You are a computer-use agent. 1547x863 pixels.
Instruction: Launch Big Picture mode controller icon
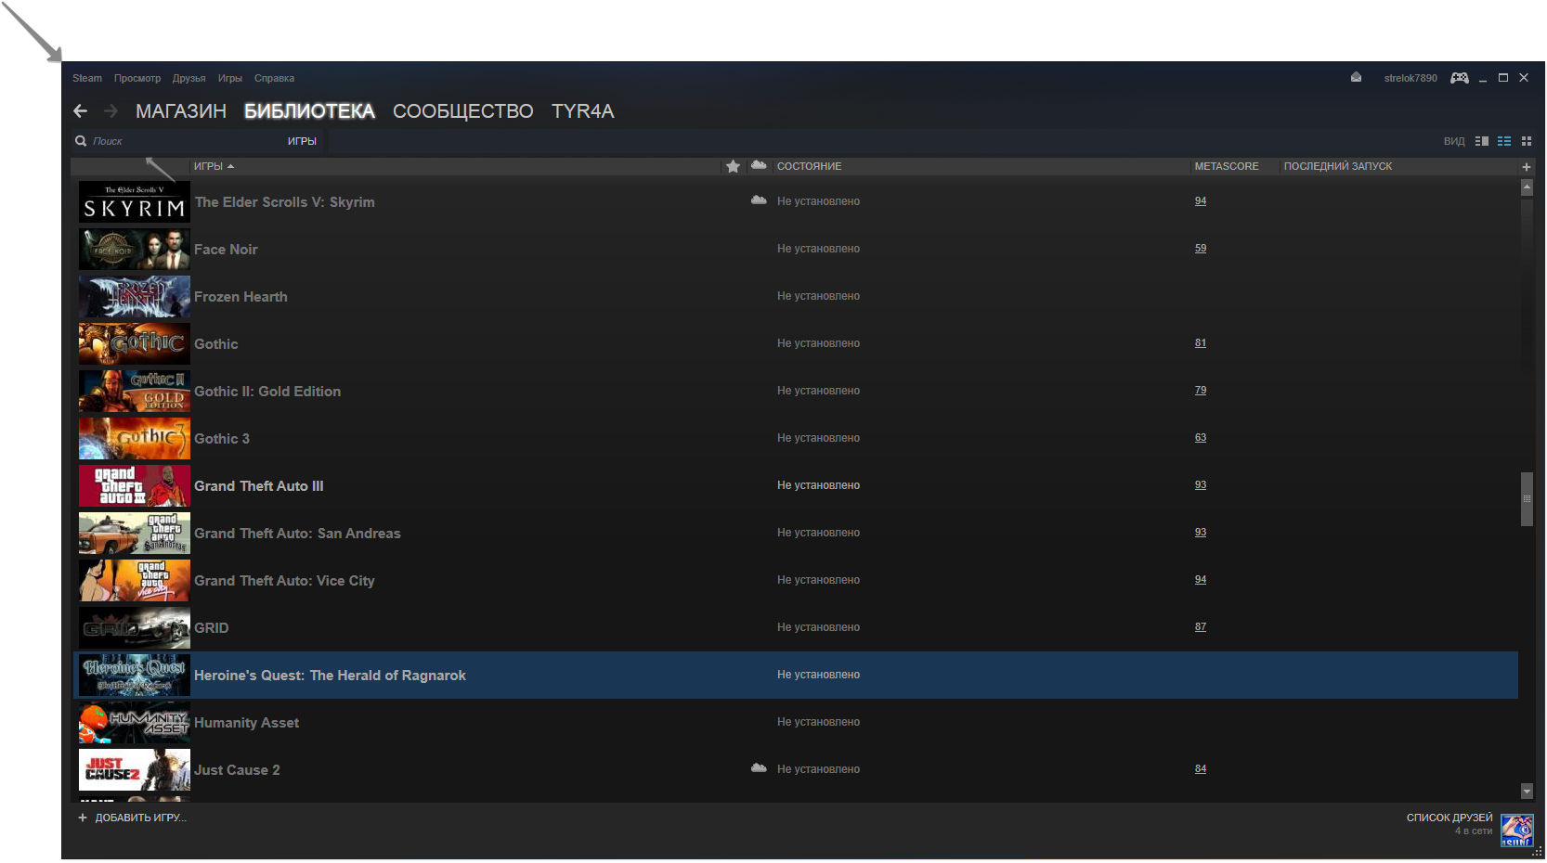pyautogui.click(x=1460, y=78)
